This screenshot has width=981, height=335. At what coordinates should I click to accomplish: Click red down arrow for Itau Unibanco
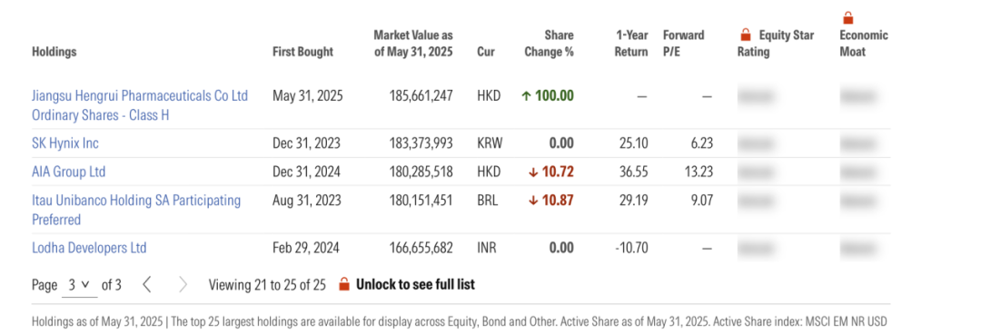click(x=532, y=201)
